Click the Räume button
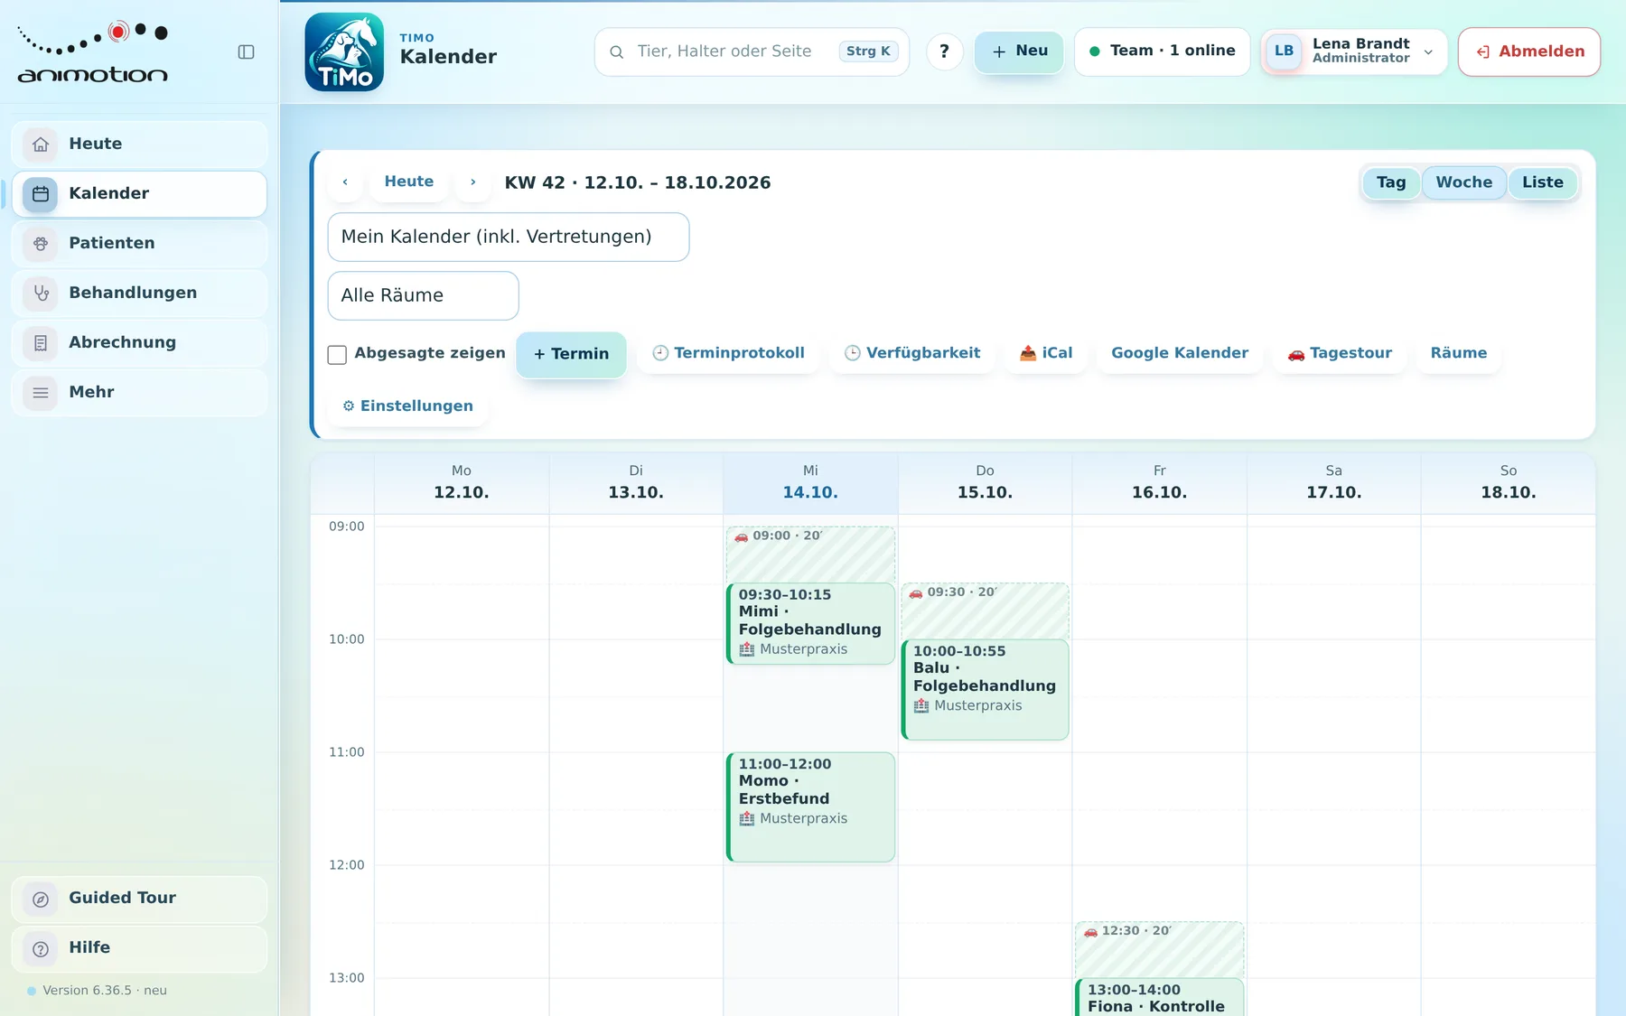This screenshot has height=1016, width=1626. click(1458, 354)
